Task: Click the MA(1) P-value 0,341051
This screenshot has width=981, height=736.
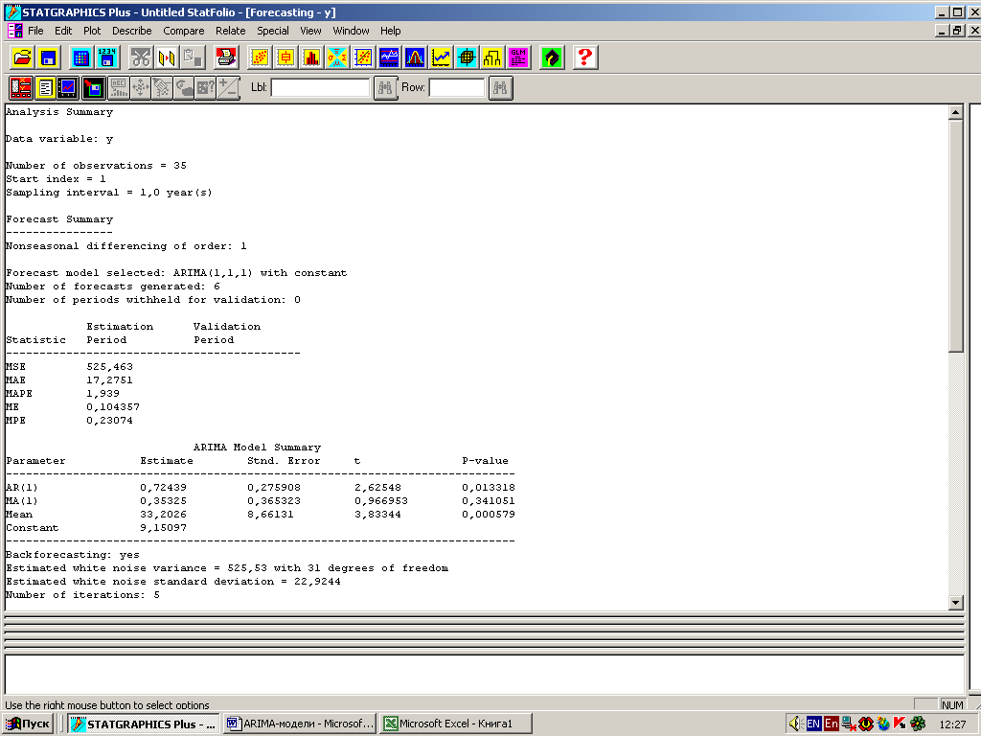Action: click(489, 501)
